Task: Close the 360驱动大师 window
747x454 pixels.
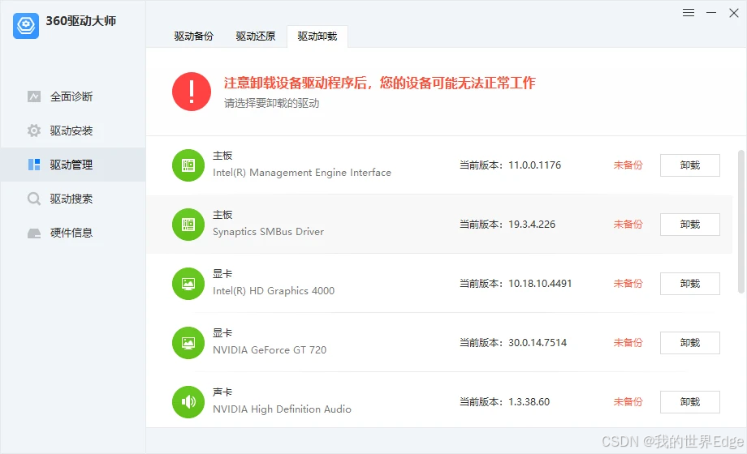Action: click(734, 13)
